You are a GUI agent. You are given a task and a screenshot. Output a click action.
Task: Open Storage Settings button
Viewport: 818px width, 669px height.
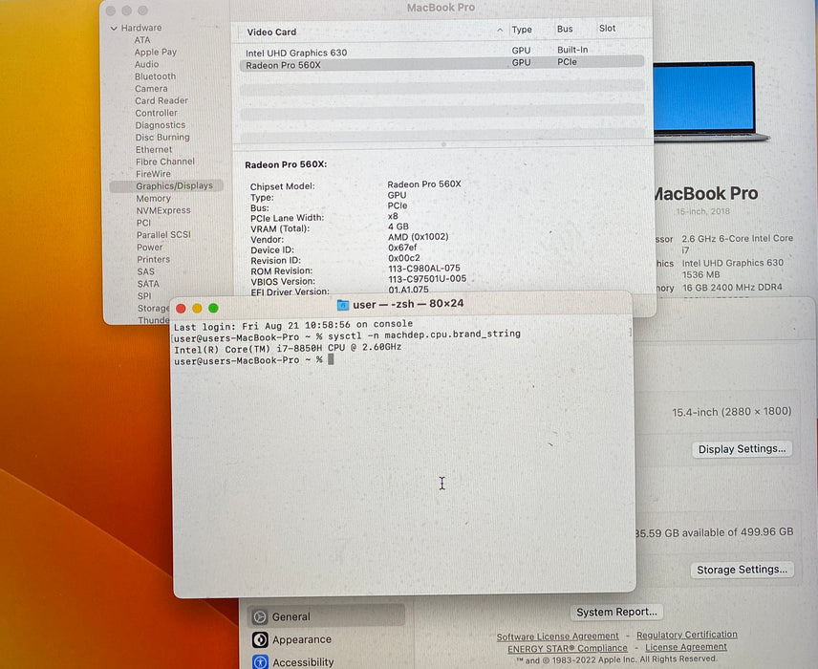742,570
